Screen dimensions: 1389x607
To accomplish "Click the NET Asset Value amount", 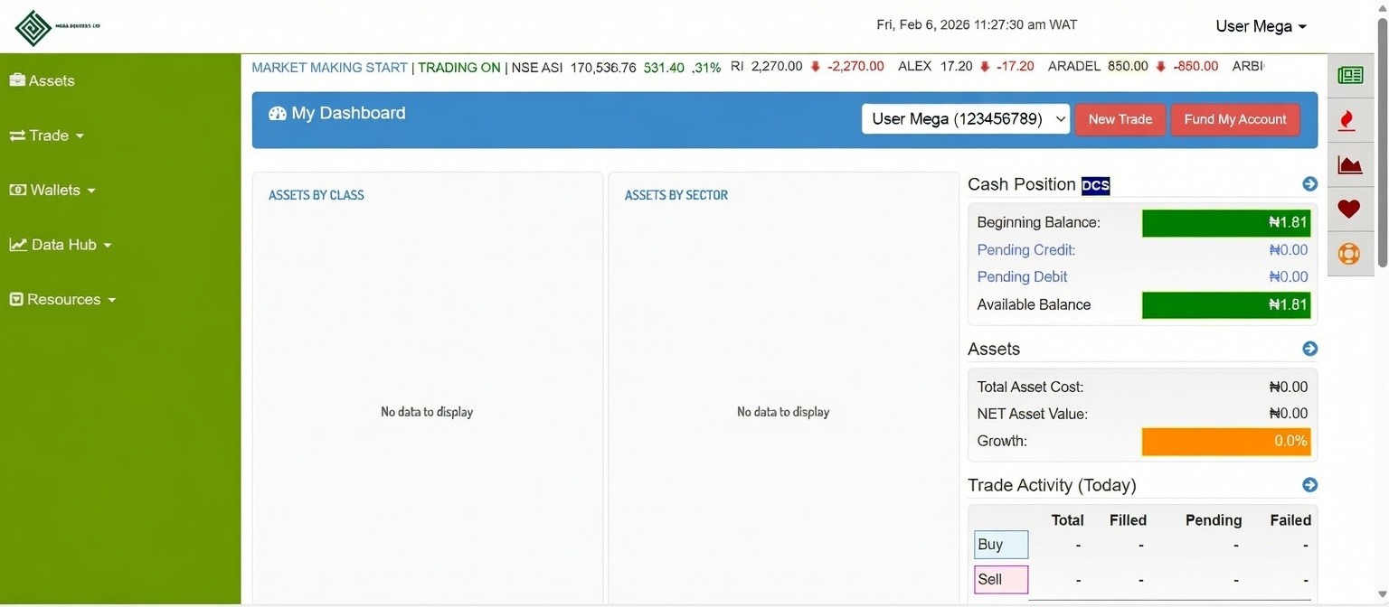I will coord(1288,415).
